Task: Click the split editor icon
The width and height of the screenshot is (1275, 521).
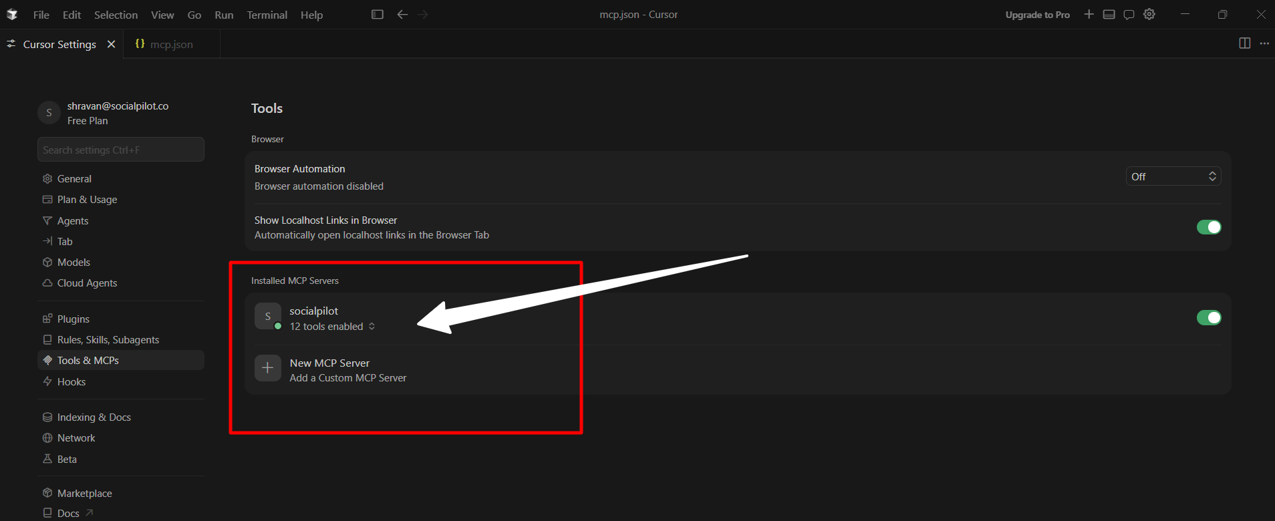Action: tap(1245, 43)
